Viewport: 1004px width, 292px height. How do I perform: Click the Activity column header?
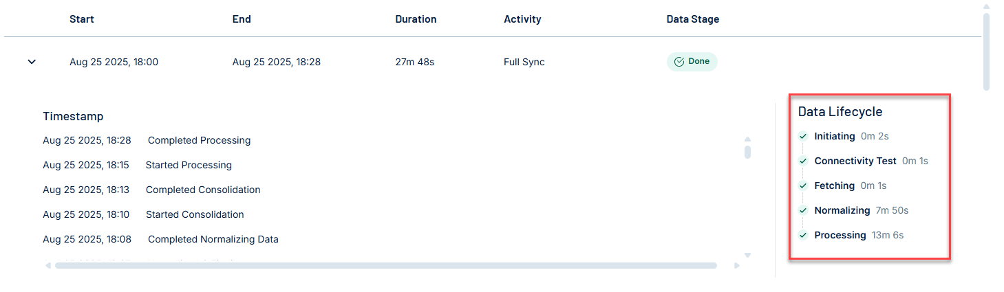point(522,19)
